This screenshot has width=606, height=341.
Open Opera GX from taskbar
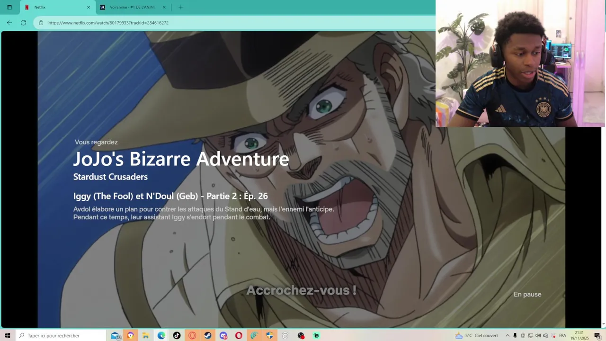coord(192,335)
